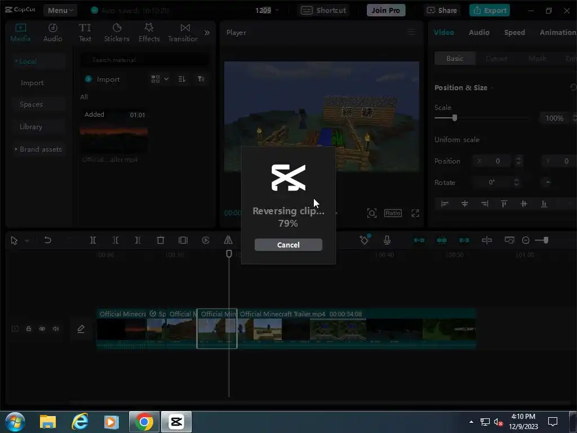Expand more tool tabs with double chevron
This screenshot has width=577, height=433.
point(207,33)
